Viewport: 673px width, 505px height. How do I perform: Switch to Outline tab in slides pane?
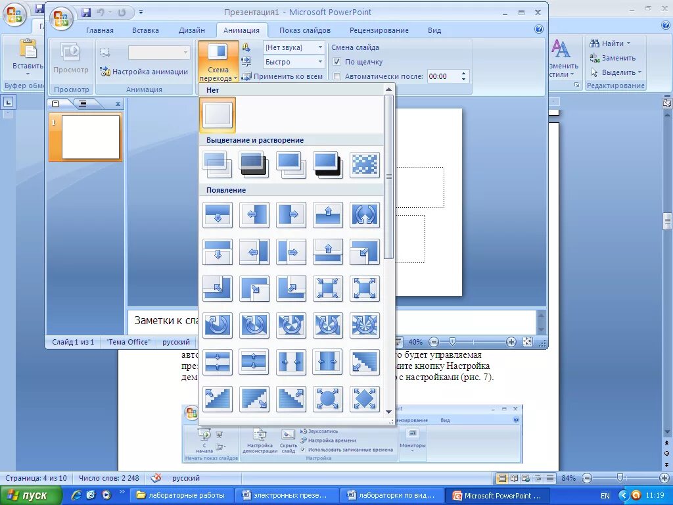pyautogui.click(x=83, y=103)
